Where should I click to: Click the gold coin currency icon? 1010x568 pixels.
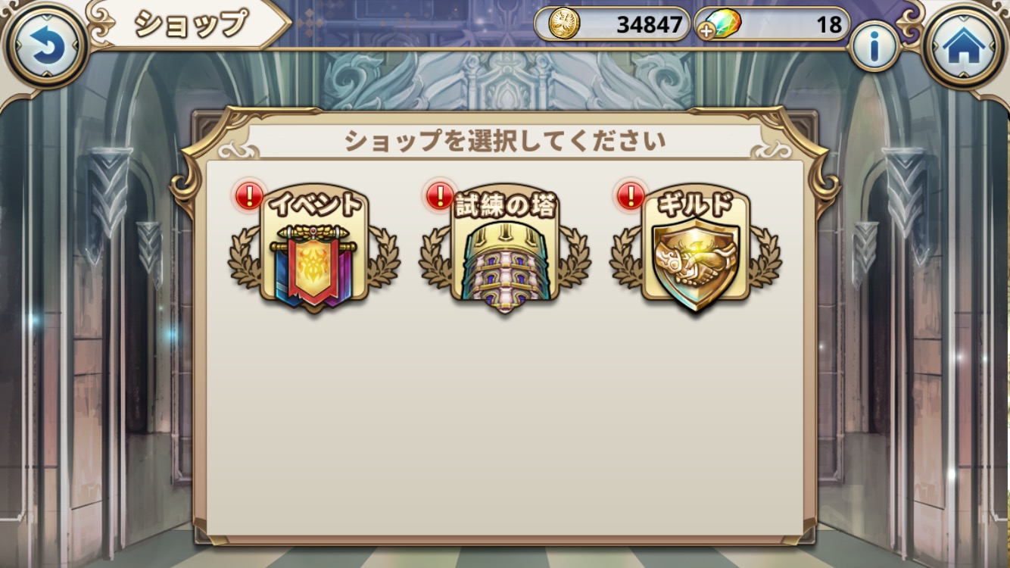tap(563, 24)
